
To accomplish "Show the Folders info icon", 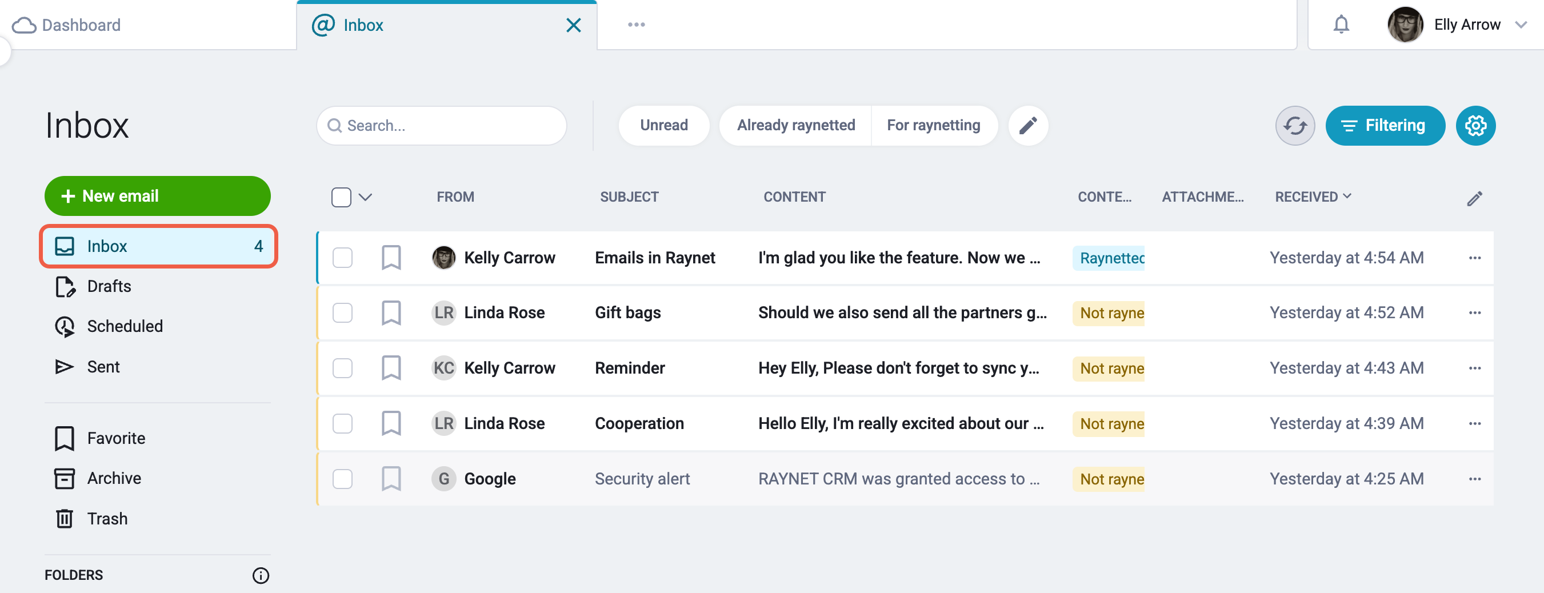I will point(261,576).
